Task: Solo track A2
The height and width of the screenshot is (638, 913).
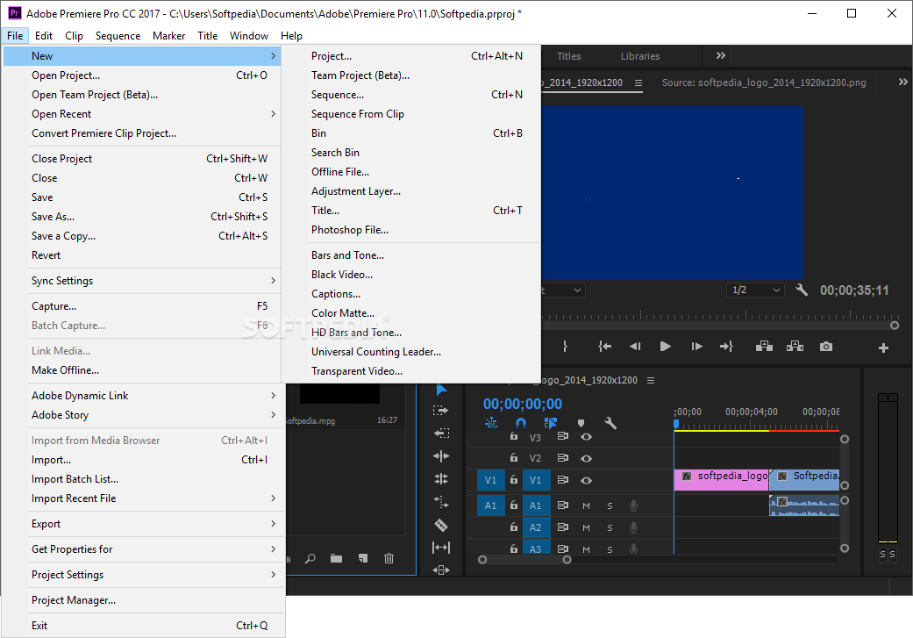Action: (x=610, y=528)
